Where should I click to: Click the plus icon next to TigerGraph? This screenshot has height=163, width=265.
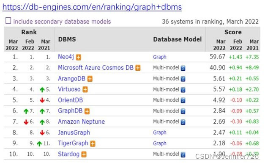[x=93, y=144]
